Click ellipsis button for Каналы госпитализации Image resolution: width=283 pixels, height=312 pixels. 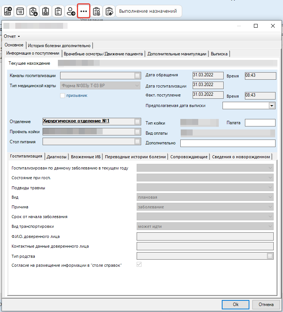coord(137,76)
